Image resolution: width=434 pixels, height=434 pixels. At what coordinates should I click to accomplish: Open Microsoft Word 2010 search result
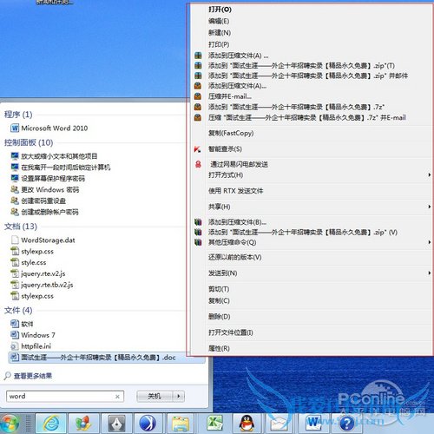coord(55,128)
